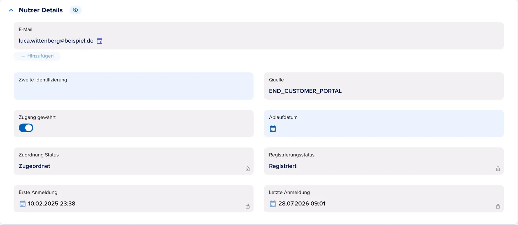Click the Zugang gewährt label
This screenshot has width=518, height=225.
pyautogui.click(x=37, y=117)
